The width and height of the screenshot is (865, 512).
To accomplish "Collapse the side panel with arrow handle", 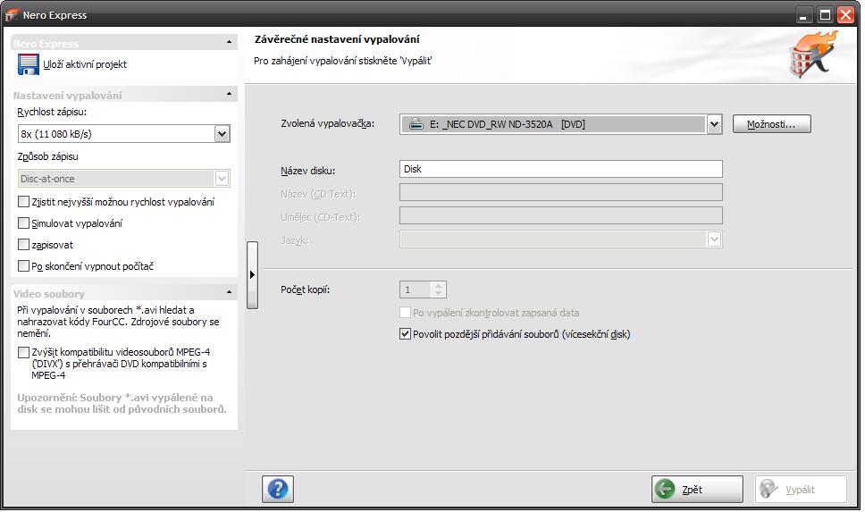I will (x=252, y=274).
